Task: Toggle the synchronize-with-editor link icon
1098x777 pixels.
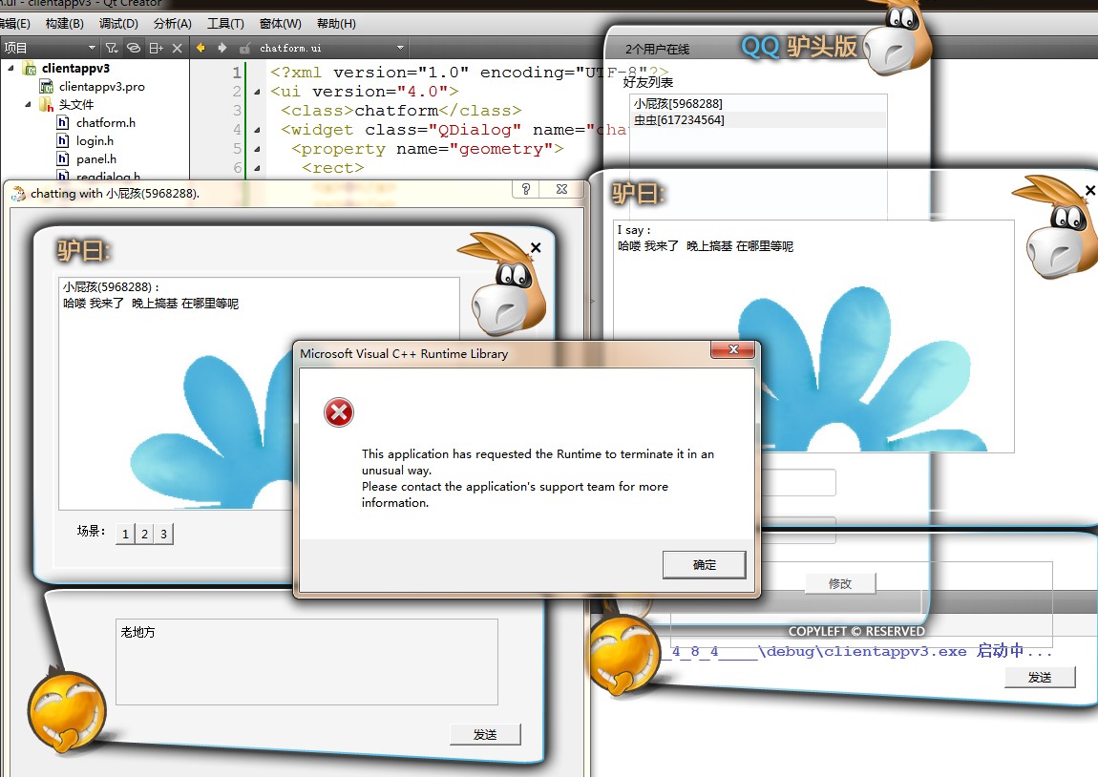Action: [133, 49]
